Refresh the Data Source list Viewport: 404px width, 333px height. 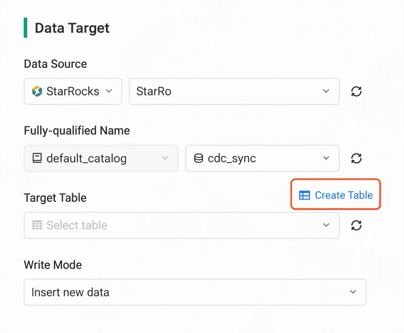[356, 91]
